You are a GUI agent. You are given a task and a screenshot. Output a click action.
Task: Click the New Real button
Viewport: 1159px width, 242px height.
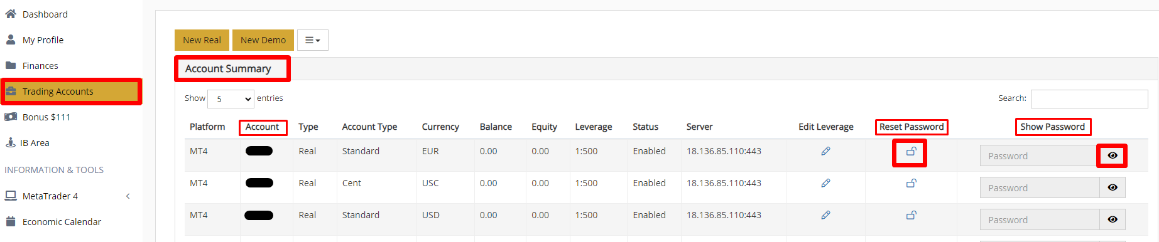click(x=202, y=40)
